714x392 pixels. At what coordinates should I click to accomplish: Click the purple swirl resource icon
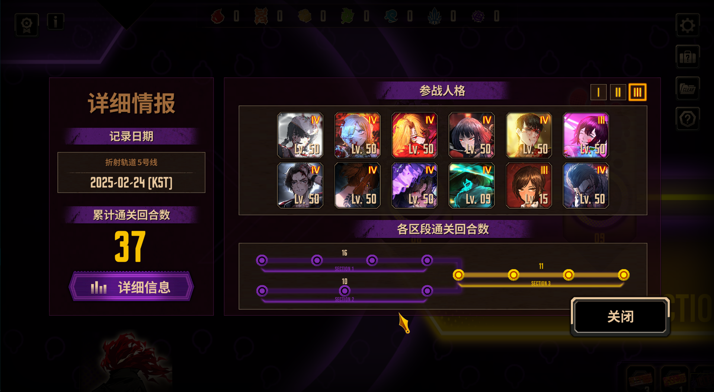[x=478, y=16]
